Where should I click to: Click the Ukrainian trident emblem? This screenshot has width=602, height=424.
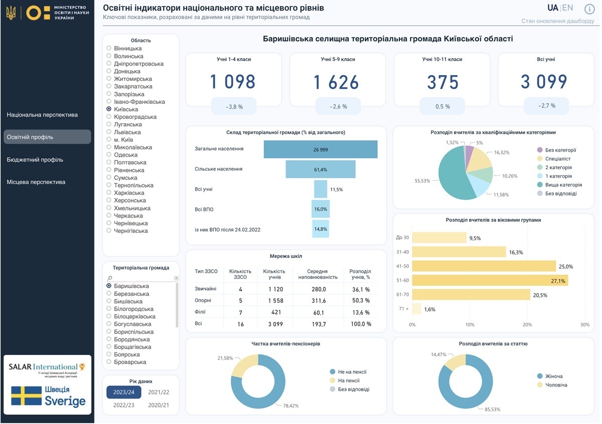11,13
